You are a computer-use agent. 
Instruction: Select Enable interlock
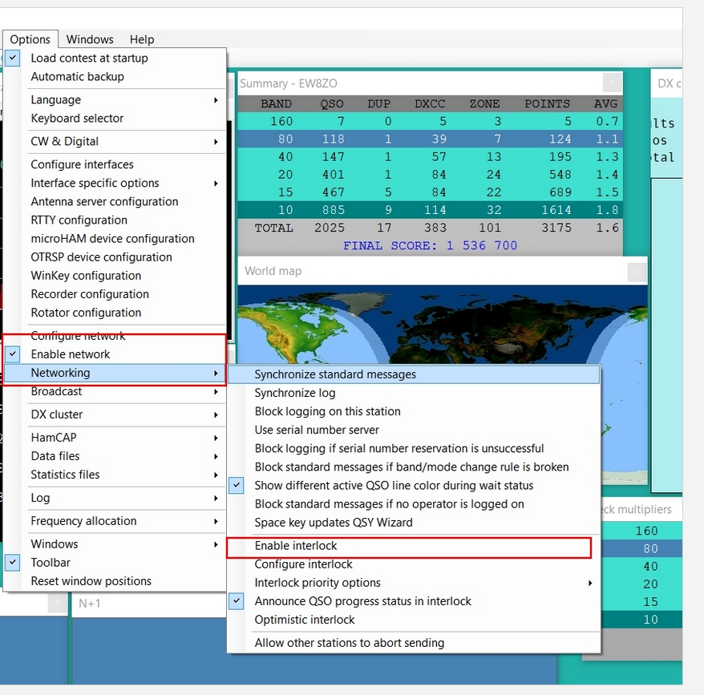click(296, 546)
